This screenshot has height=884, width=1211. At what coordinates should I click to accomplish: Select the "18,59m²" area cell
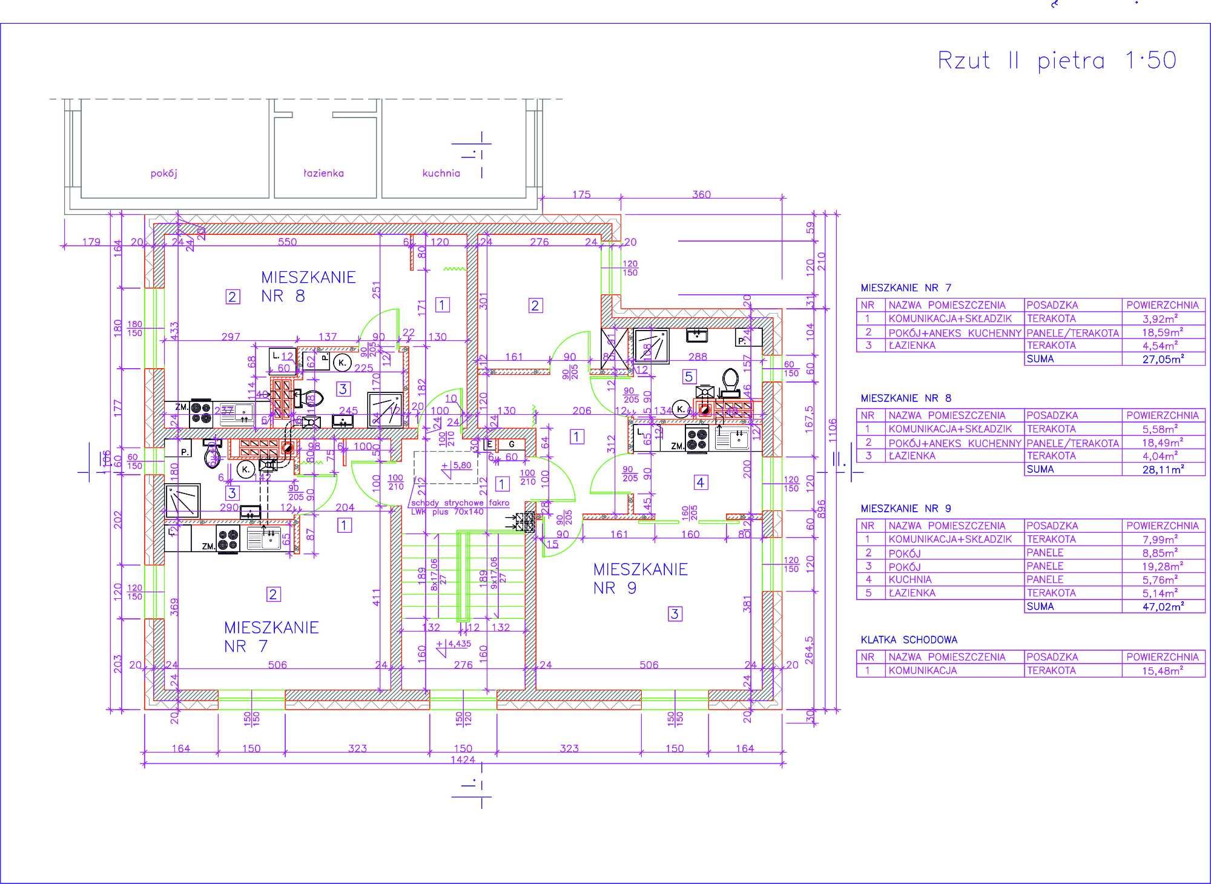[x=1163, y=332]
